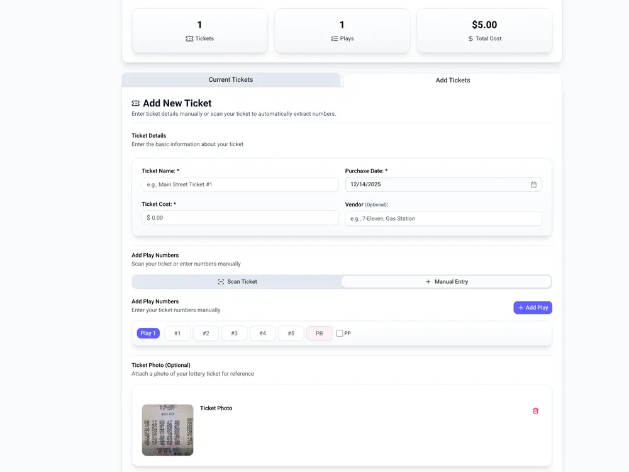Focus the Ticket Name input field

tap(240, 184)
